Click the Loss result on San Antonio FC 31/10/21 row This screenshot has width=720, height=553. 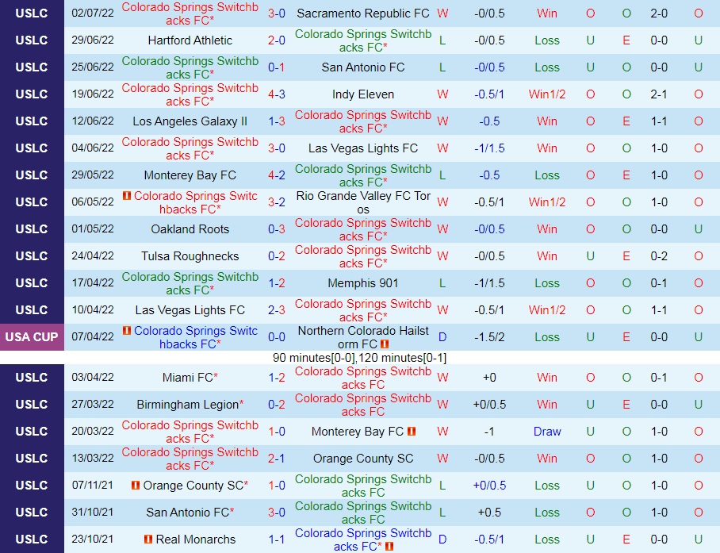point(547,513)
